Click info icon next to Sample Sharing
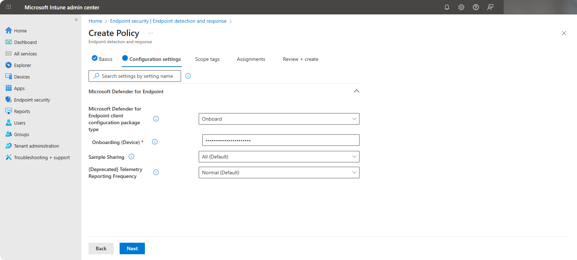Screen dimensions: 577x260 (x=132, y=157)
